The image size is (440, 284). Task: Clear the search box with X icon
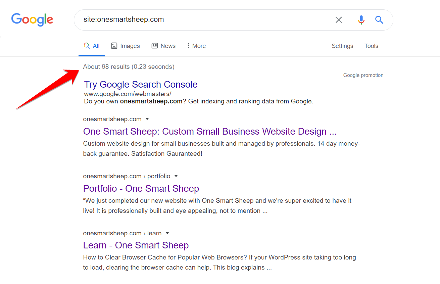point(339,20)
